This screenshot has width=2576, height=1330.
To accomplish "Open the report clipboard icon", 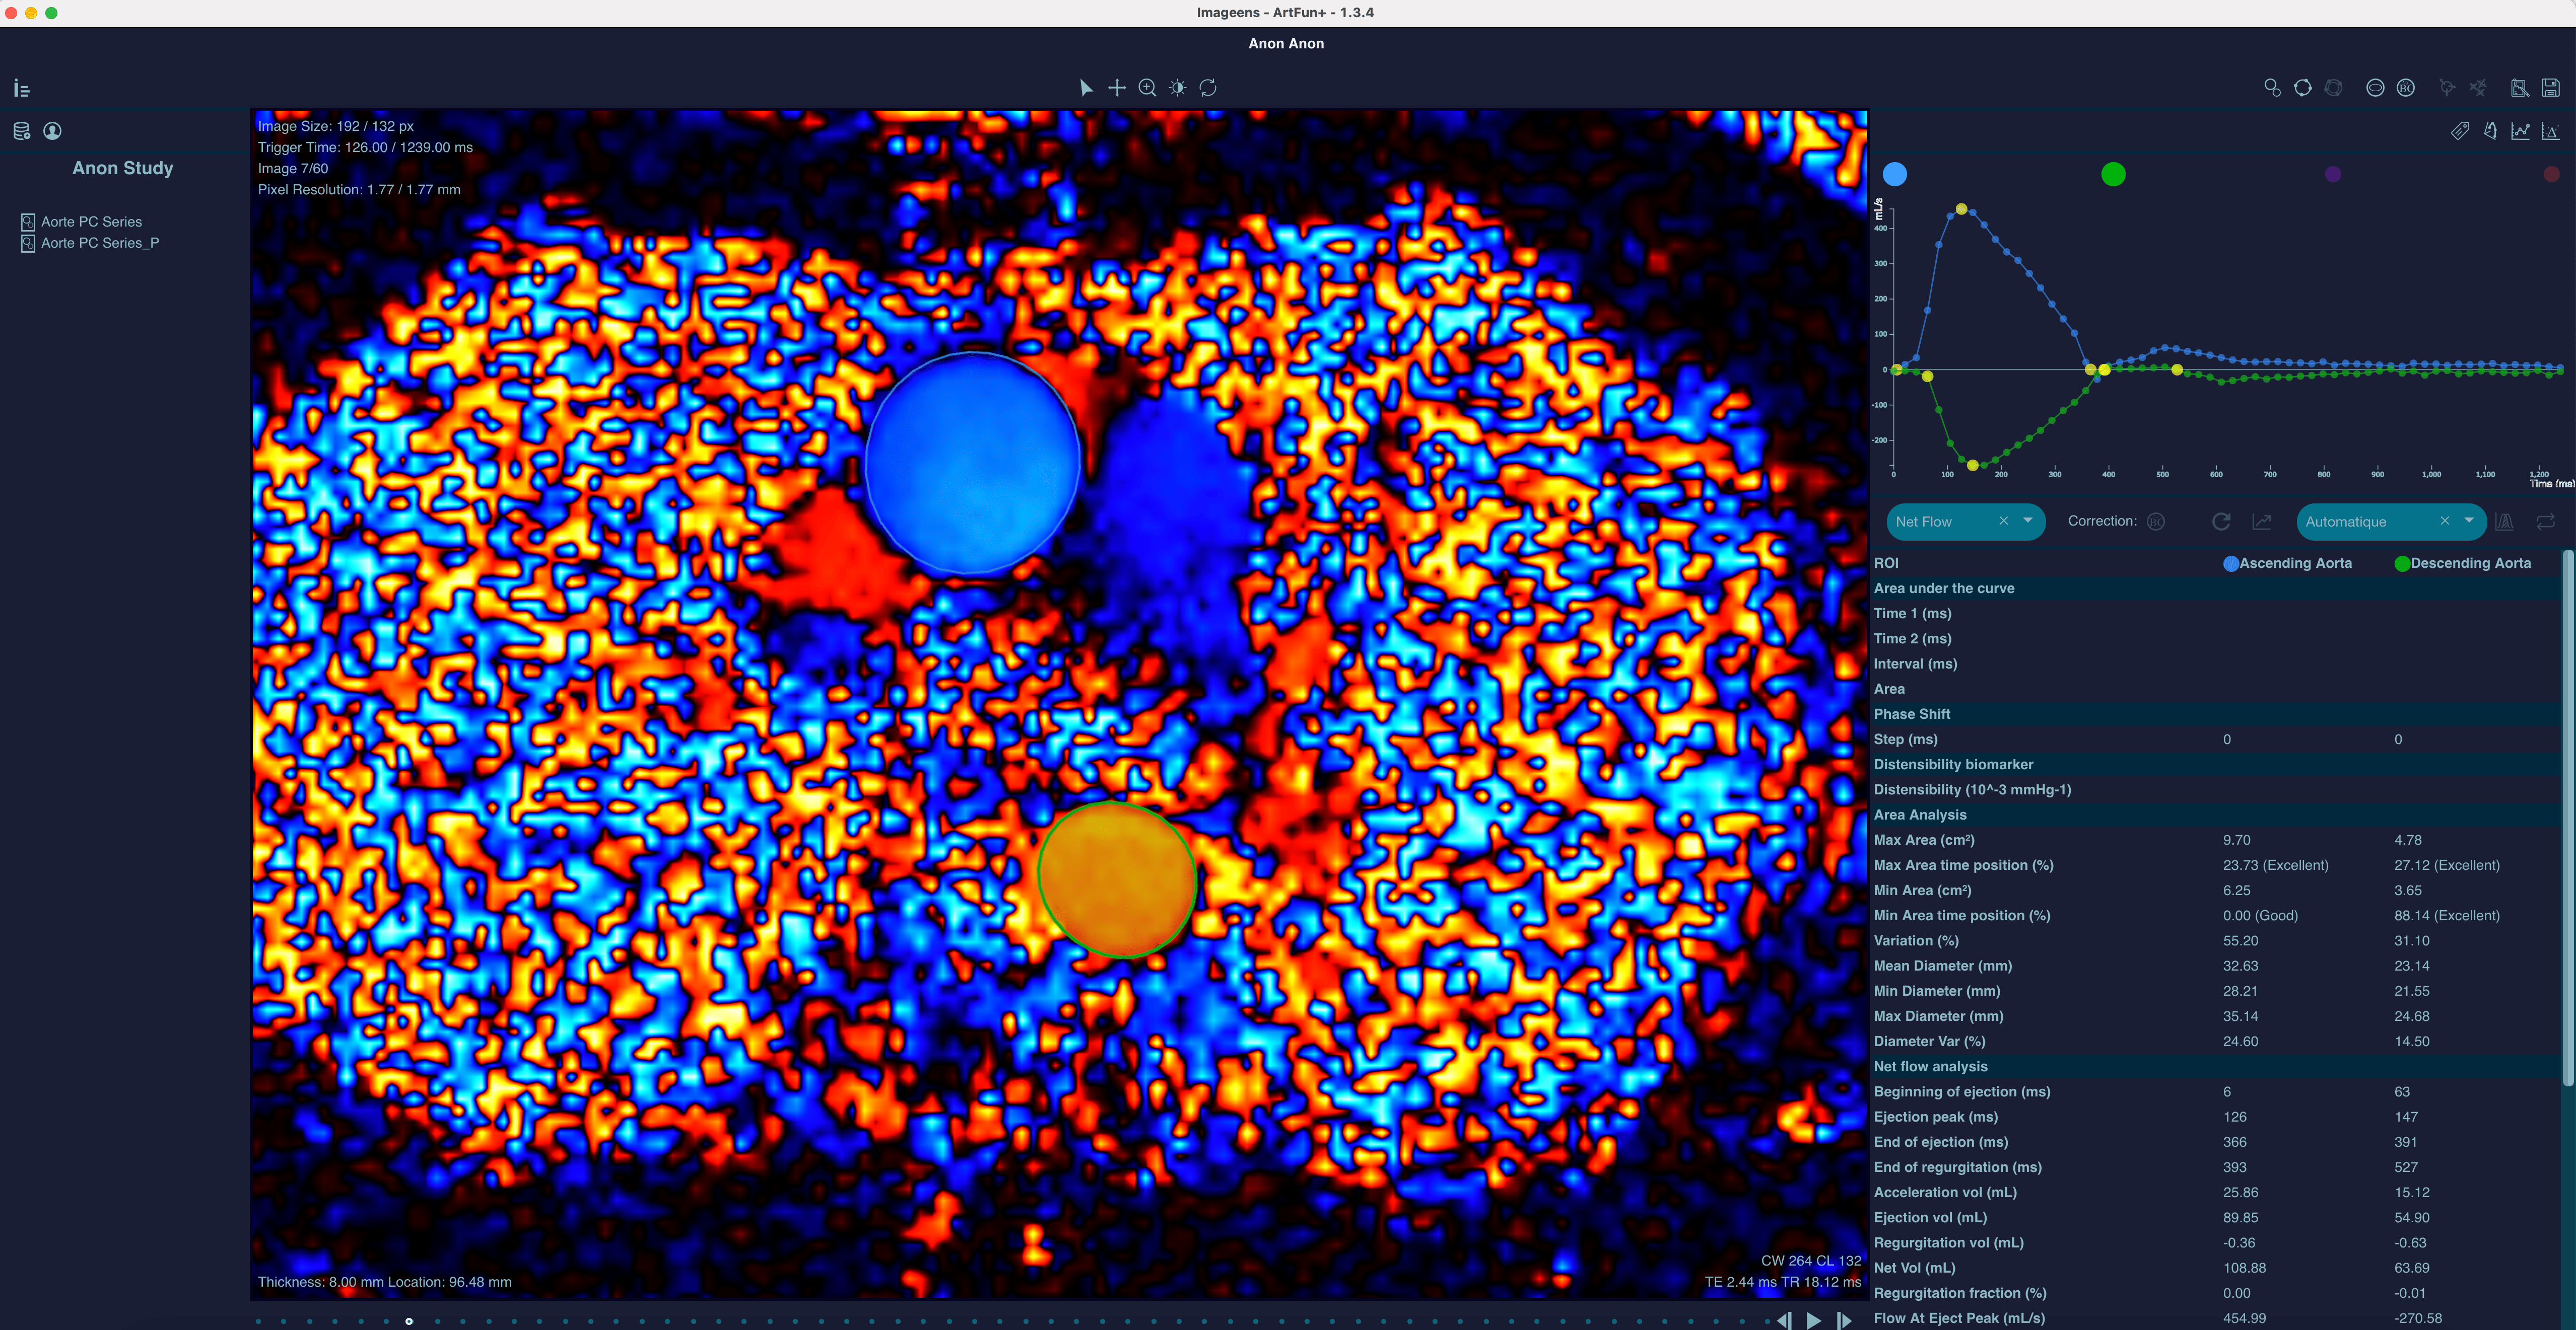I will 2520,88.
